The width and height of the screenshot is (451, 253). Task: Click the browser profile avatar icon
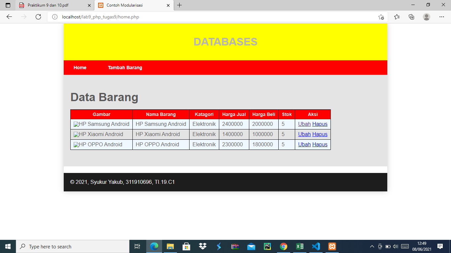click(x=426, y=16)
